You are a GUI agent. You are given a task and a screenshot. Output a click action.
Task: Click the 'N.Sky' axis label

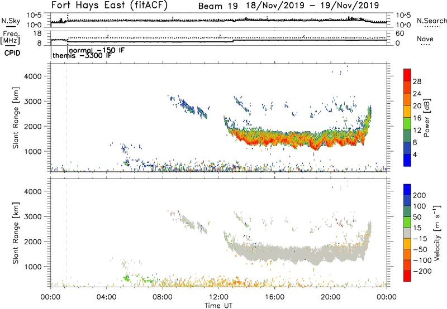point(11,21)
